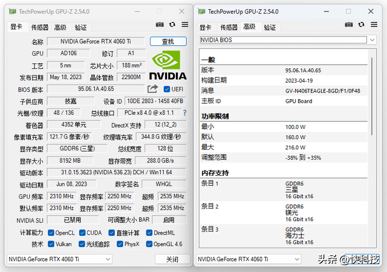The width and height of the screenshot is (387, 272).
Task: Toggle the OpenCL checkbox
Action: (51, 233)
